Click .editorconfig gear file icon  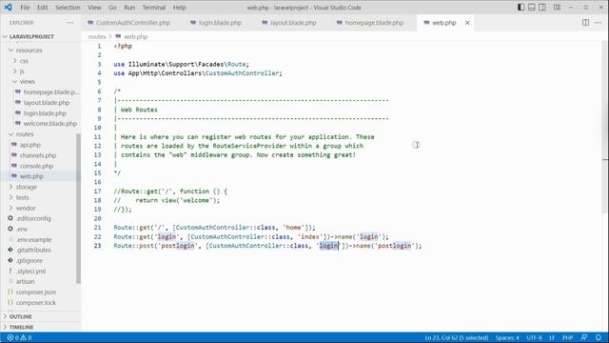click(x=10, y=218)
